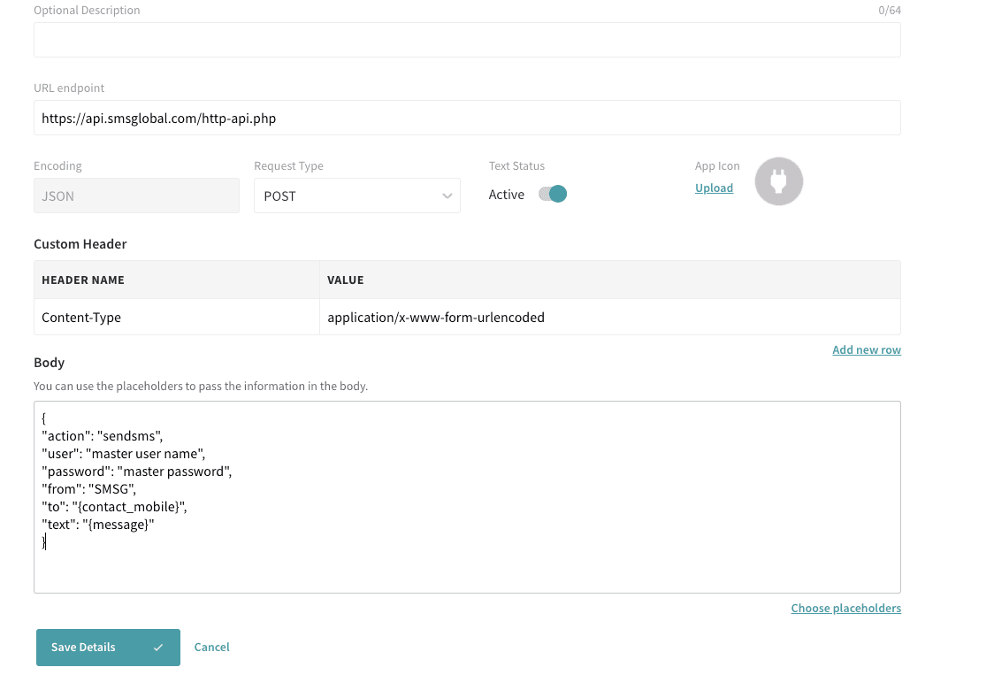Viewport: 994px width, 690px height.
Task: Click the "master password" line in Body
Action: pos(136,471)
